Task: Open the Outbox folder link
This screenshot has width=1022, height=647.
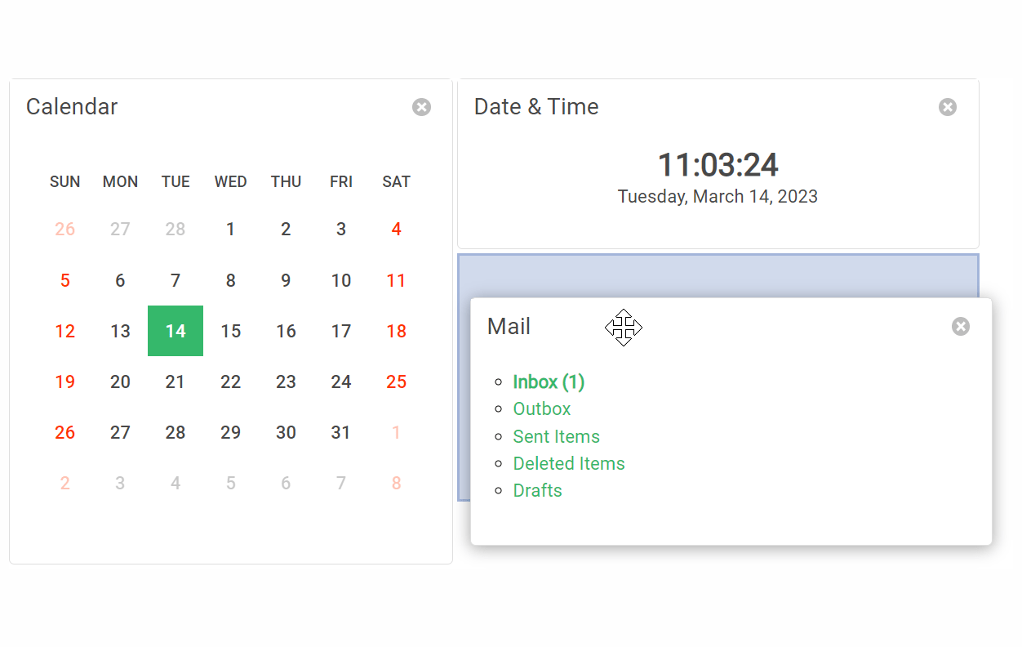Action: (x=541, y=408)
